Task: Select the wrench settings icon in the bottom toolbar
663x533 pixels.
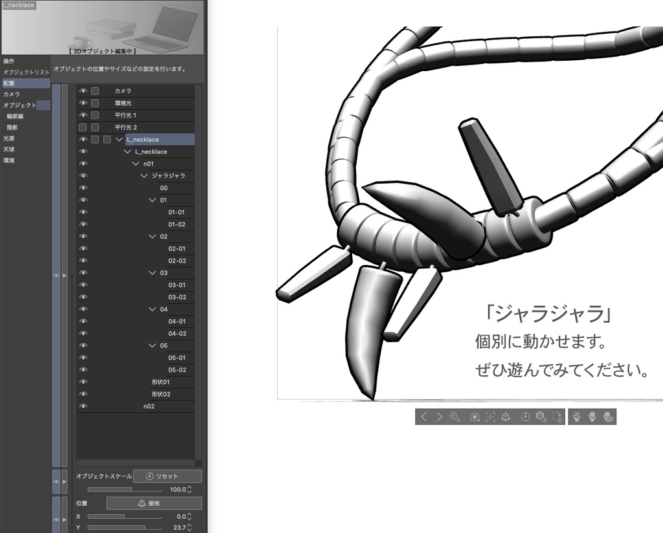Action: click(x=455, y=417)
